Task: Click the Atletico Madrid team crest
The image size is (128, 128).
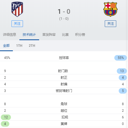Action: coord(17,9)
